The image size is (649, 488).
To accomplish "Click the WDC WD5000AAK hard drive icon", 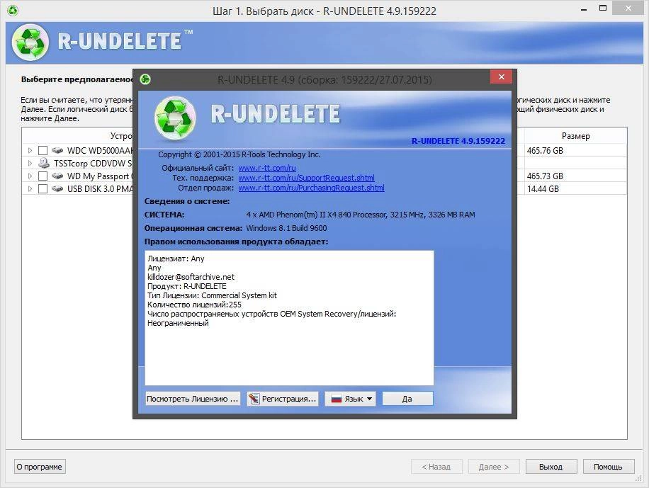I will point(57,150).
